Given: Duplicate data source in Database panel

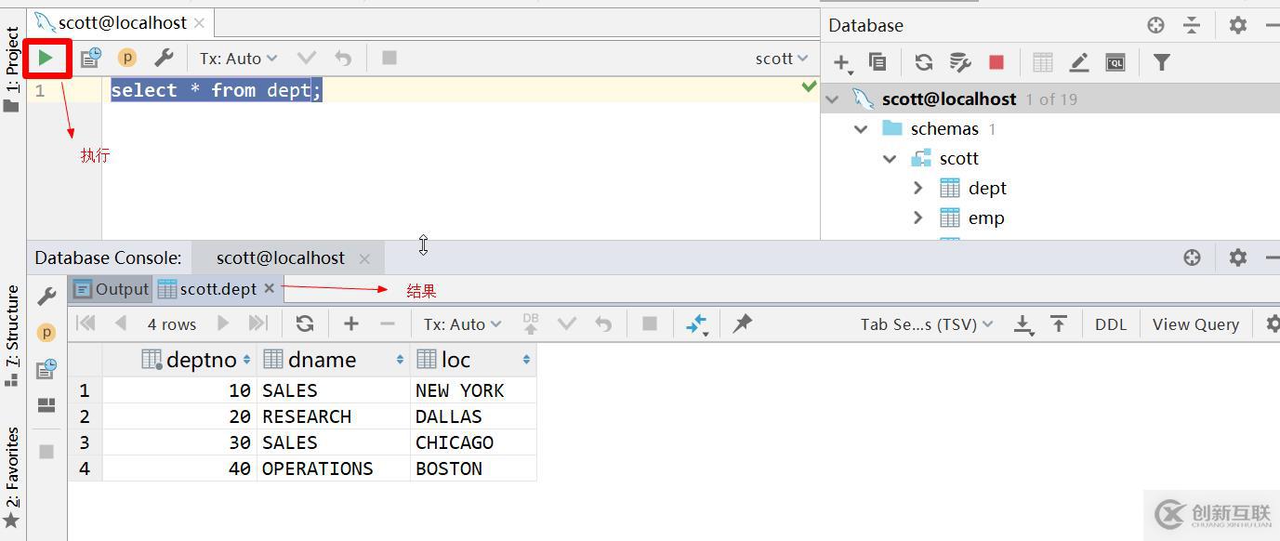Looking at the screenshot, I should [x=877, y=62].
